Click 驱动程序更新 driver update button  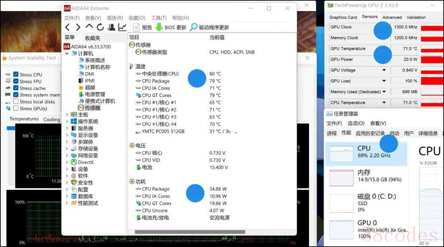coord(209,27)
